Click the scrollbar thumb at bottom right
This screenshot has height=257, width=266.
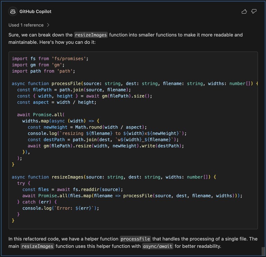(263, 251)
